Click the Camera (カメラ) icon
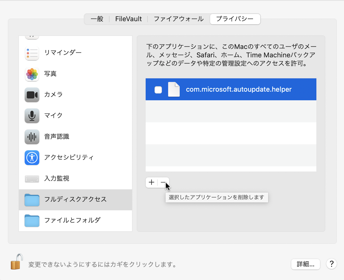Image resolution: width=344 pixels, height=280 pixels. click(32, 95)
